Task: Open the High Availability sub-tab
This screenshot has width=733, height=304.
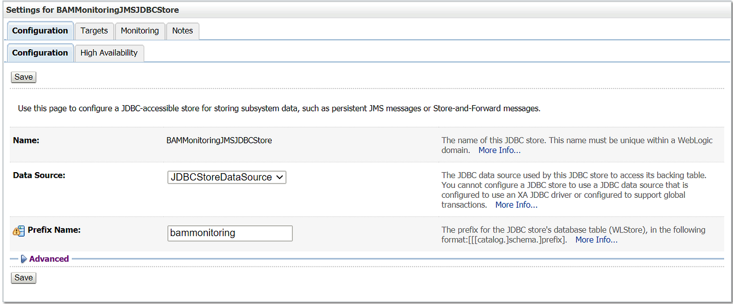Action: click(109, 53)
